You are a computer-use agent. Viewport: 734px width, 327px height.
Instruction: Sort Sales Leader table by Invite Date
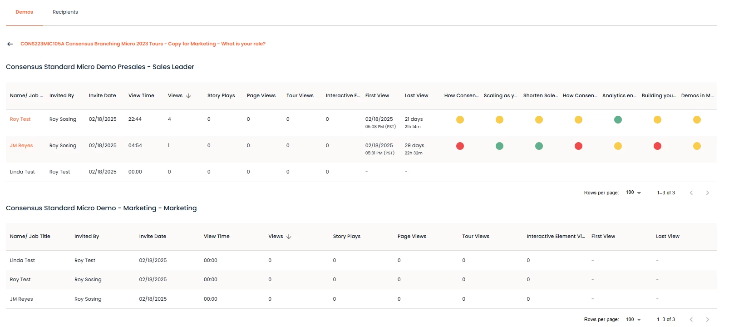[102, 96]
